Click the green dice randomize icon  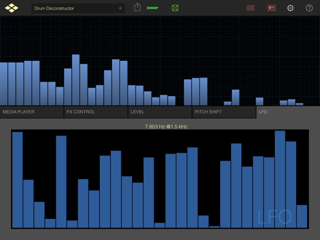175,8
